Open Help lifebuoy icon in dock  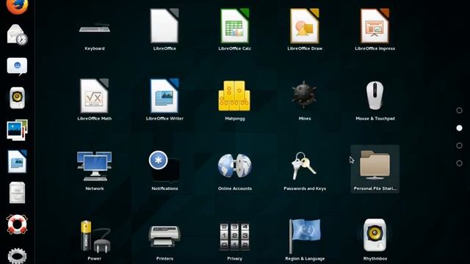pyautogui.click(x=17, y=224)
